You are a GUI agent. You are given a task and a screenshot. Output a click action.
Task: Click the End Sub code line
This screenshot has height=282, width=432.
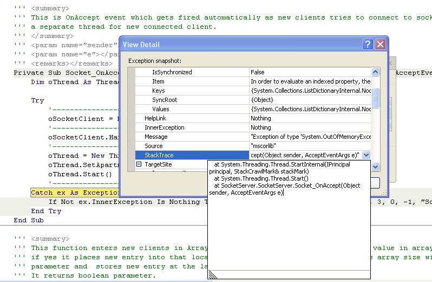[29, 220]
